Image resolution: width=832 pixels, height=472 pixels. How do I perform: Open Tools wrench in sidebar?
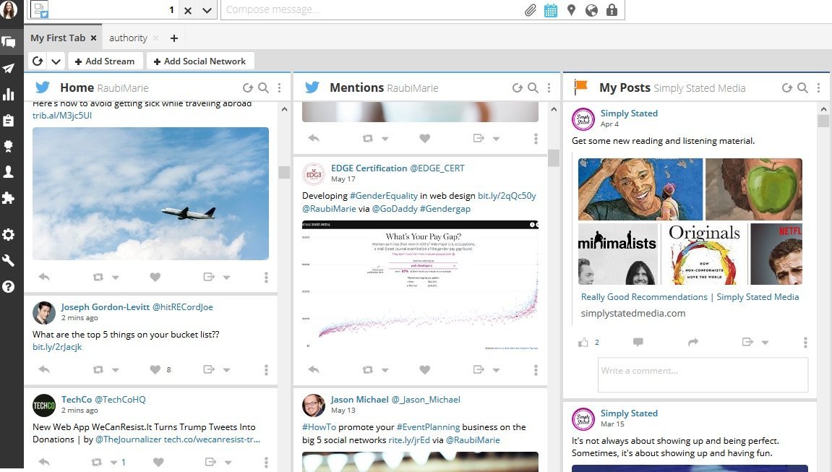[9, 260]
